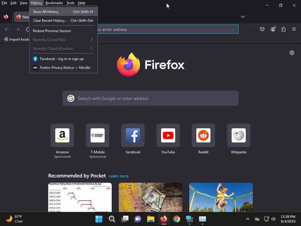The height and width of the screenshot is (226, 301).
Task: Open File Explorer from taskbar
Action: (151, 219)
